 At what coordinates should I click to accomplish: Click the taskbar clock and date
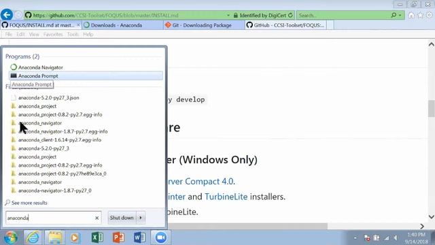[x=416, y=238]
